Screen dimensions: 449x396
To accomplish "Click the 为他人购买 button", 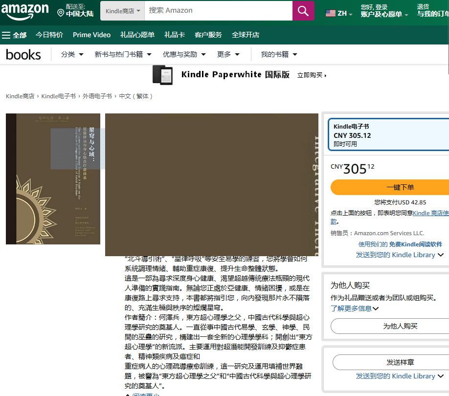I will pyautogui.click(x=390, y=326).
